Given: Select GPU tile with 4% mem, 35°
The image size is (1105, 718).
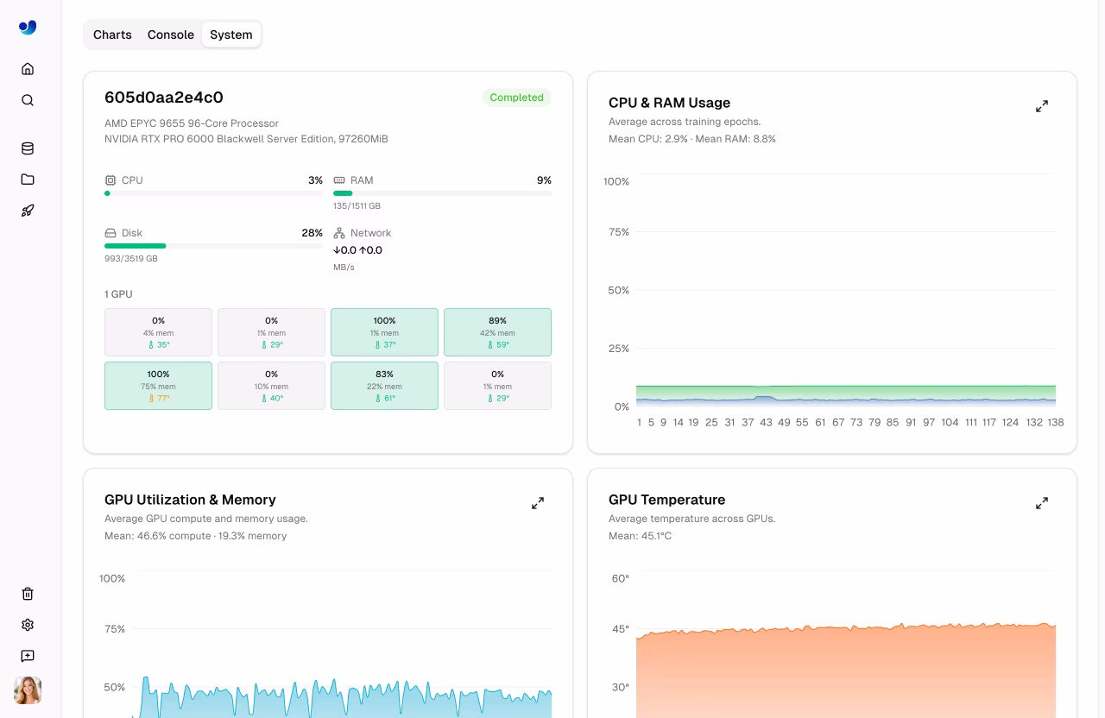Looking at the screenshot, I should 158,332.
